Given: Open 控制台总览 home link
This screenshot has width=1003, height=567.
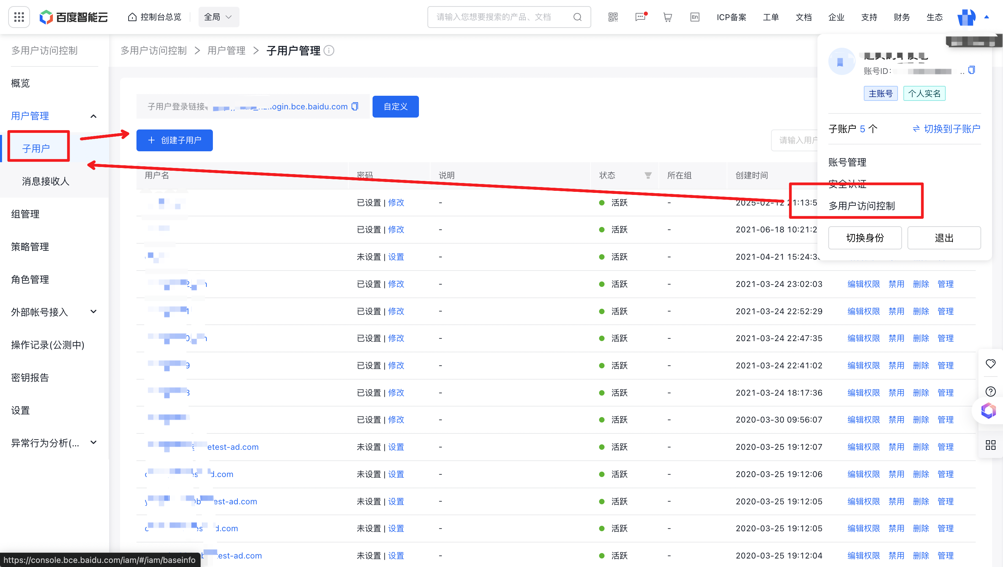Looking at the screenshot, I should click(155, 17).
